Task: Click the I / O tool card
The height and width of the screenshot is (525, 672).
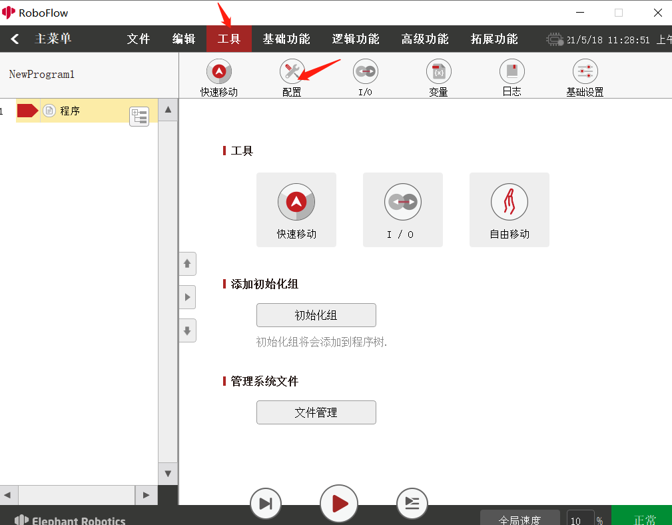Action: pos(403,210)
